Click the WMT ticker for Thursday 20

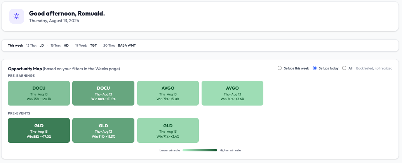point(132,45)
